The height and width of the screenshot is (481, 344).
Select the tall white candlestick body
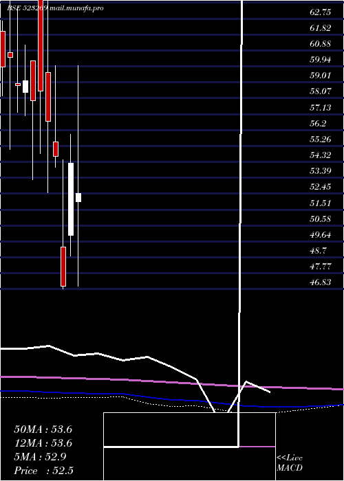click(71, 199)
